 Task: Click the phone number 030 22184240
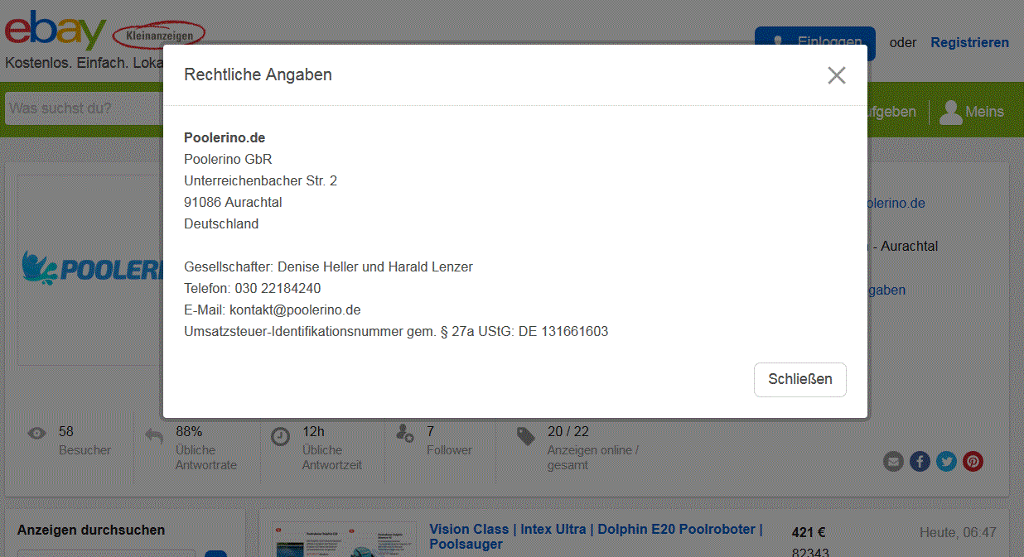(x=277, y=288)
